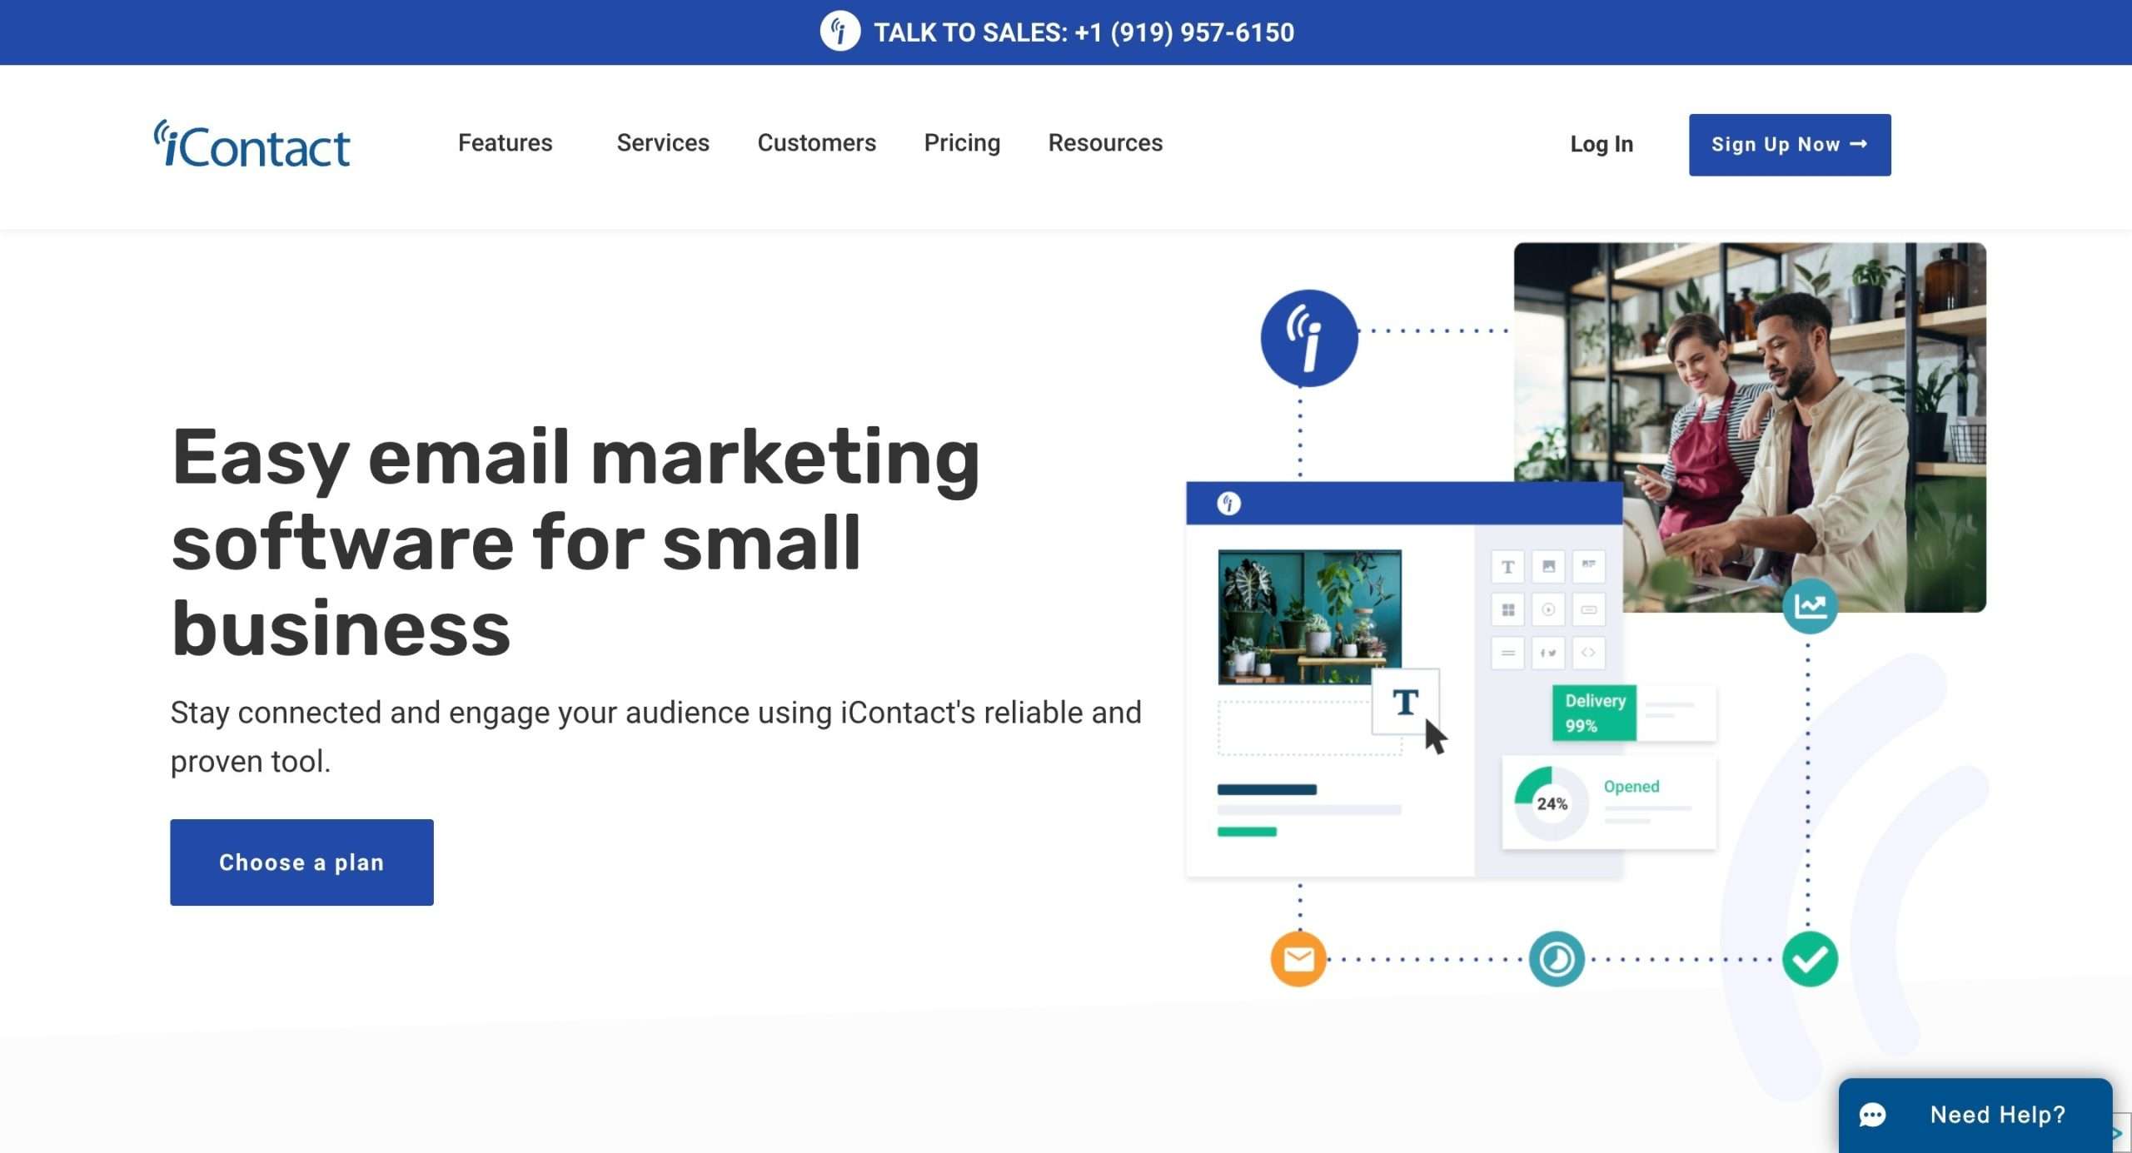Click the Choose a plan button

(x=301, y=862)
